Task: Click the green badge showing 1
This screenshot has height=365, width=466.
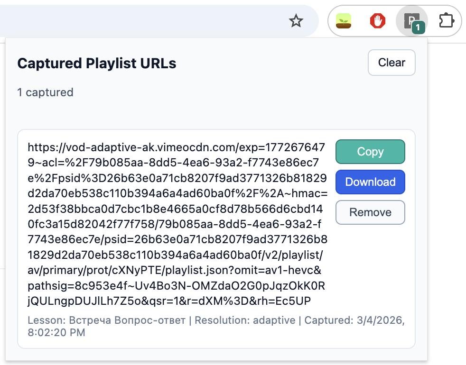Action: coord(418,28)
